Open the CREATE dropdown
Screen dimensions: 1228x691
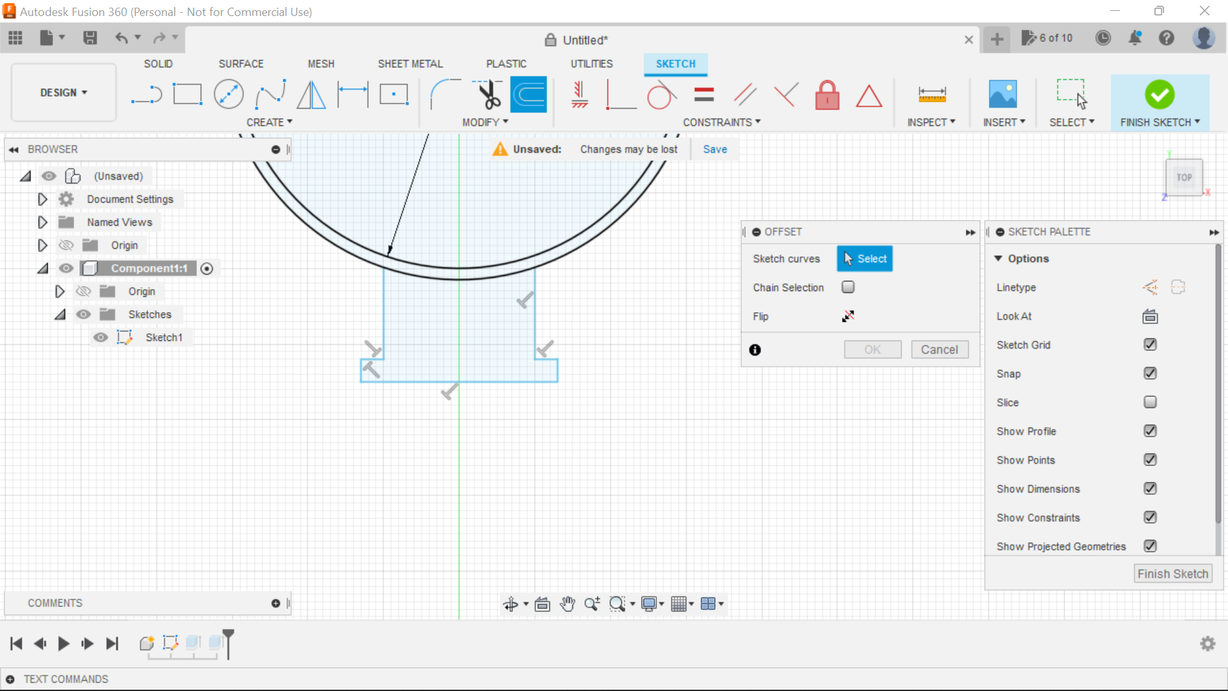269,122
